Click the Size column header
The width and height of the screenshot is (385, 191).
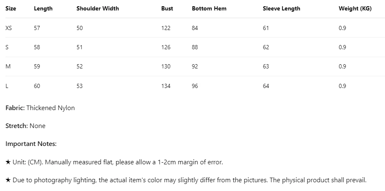(11, 8)
